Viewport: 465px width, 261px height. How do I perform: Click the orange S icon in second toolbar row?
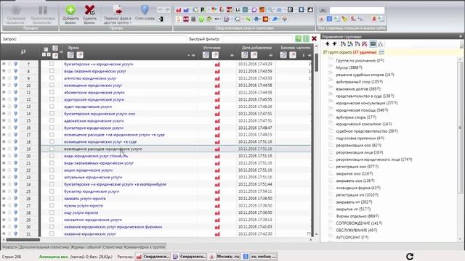click(x=178, y=20)
